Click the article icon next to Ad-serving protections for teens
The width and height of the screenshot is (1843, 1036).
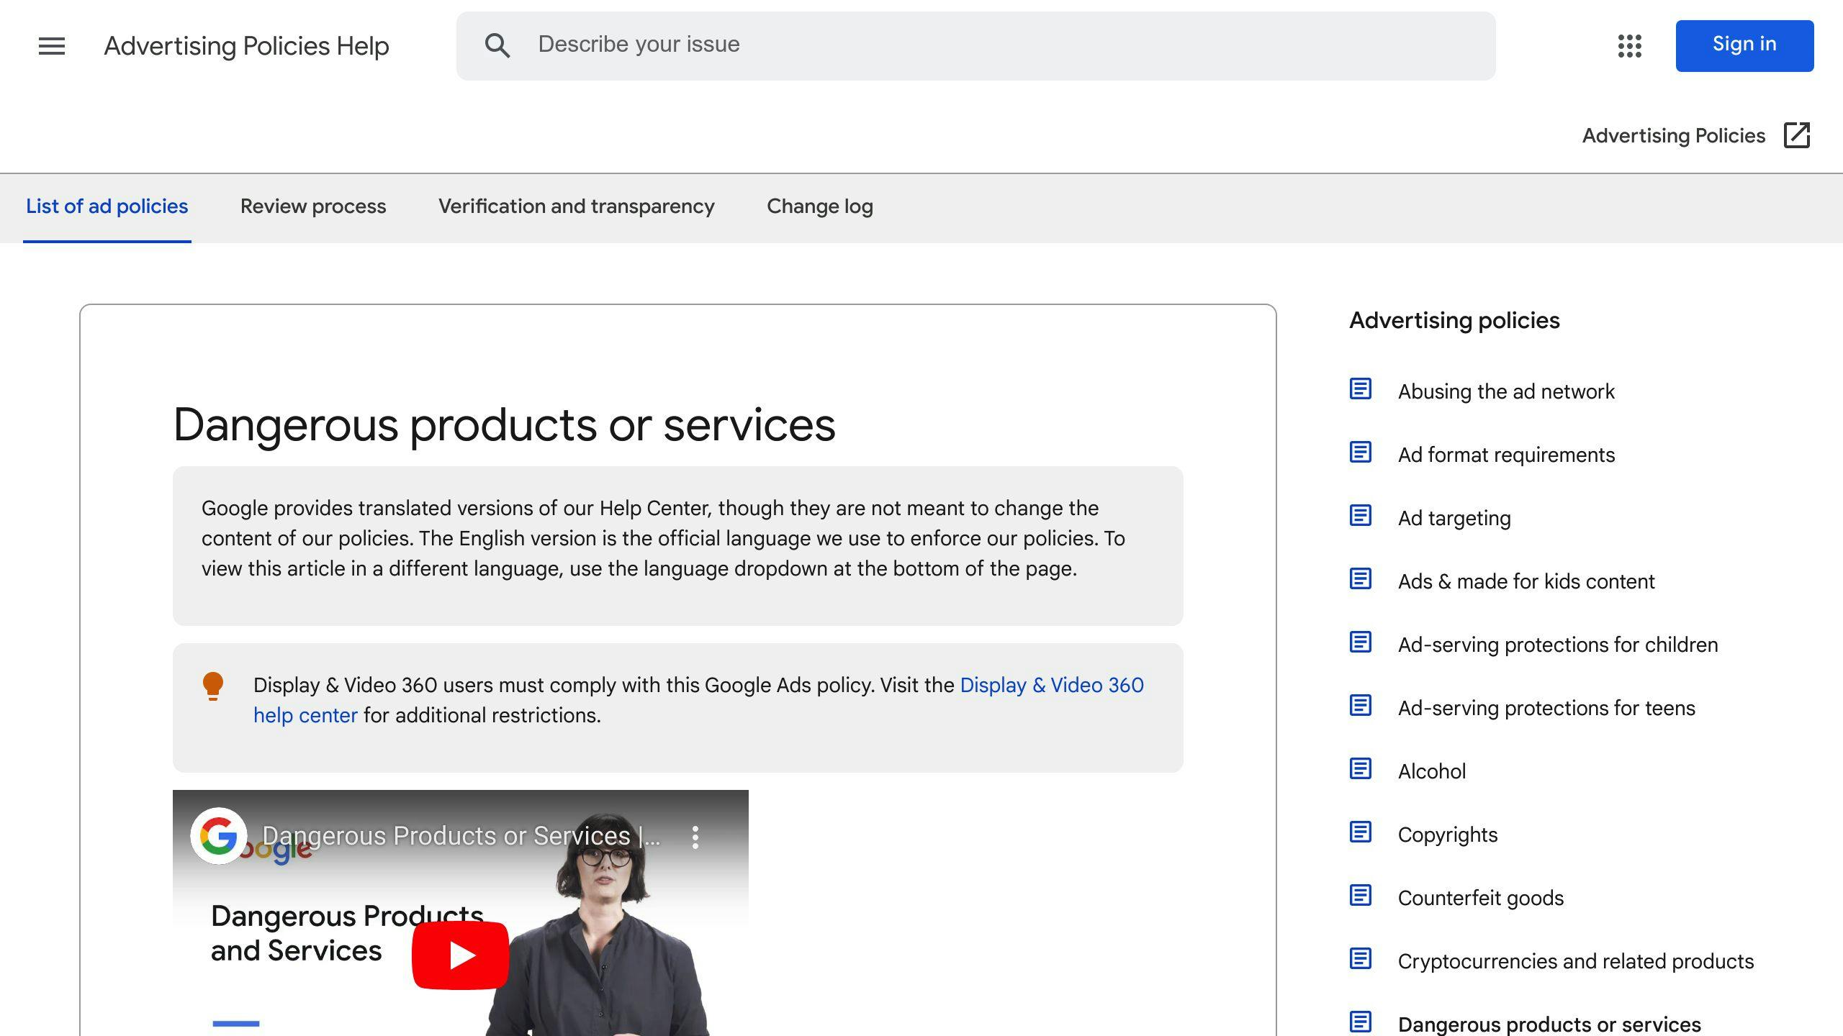coord(1360,706)
